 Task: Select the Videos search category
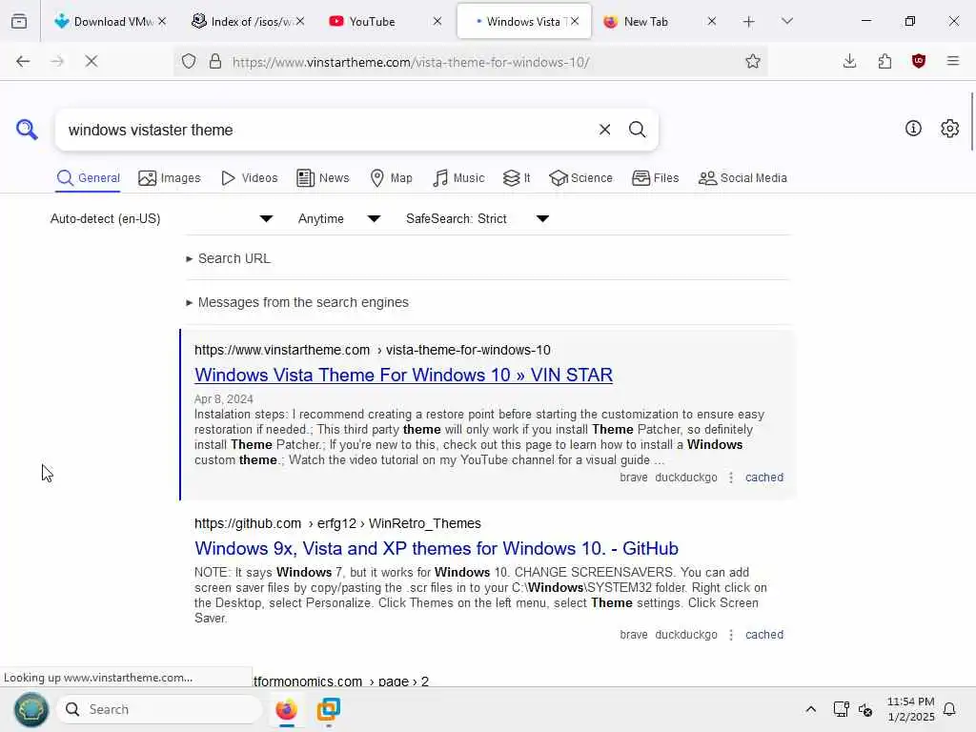click(249, 178)
